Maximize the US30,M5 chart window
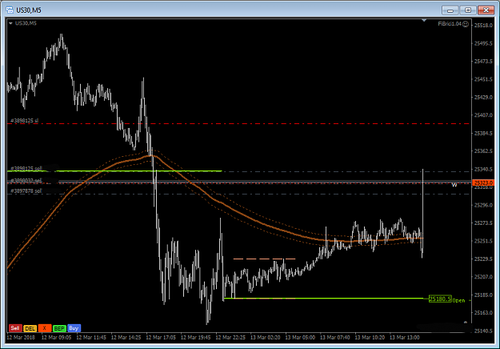The height and width of the screenshot is (349, 500). [468, 10]
